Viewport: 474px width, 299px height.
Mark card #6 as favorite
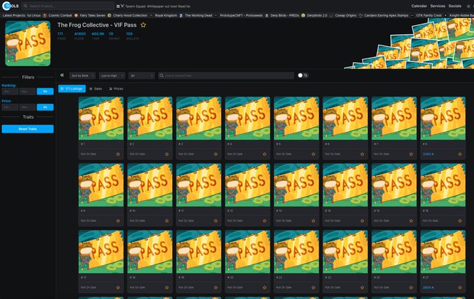click(x=362, y=154)
